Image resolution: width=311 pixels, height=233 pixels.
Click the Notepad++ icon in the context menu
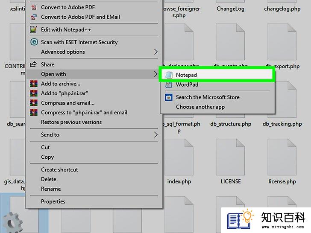point(33,29)
